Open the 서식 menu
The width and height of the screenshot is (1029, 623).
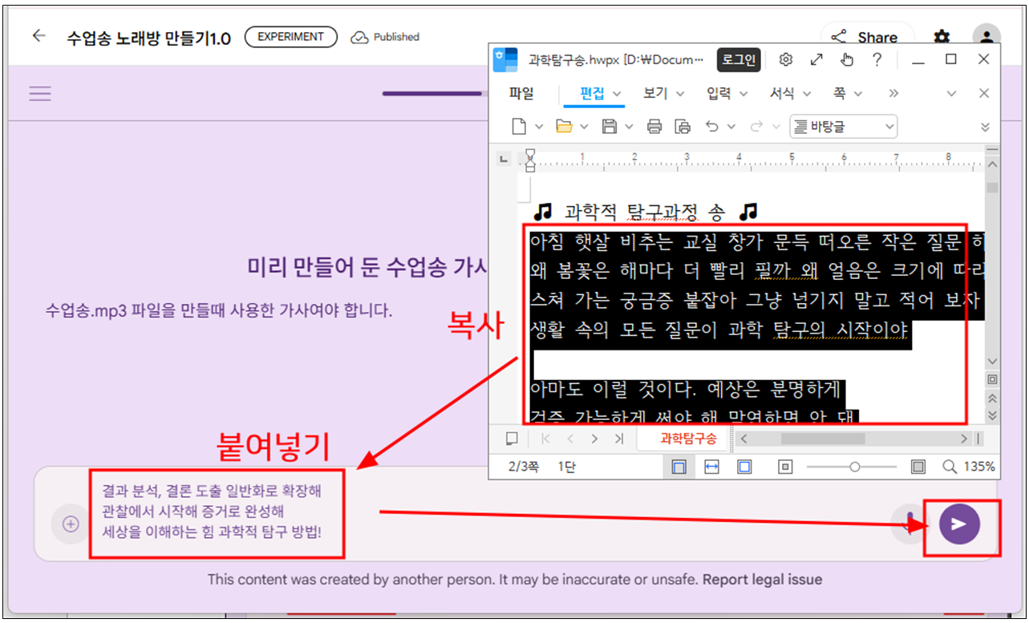[x=791, y=94]
